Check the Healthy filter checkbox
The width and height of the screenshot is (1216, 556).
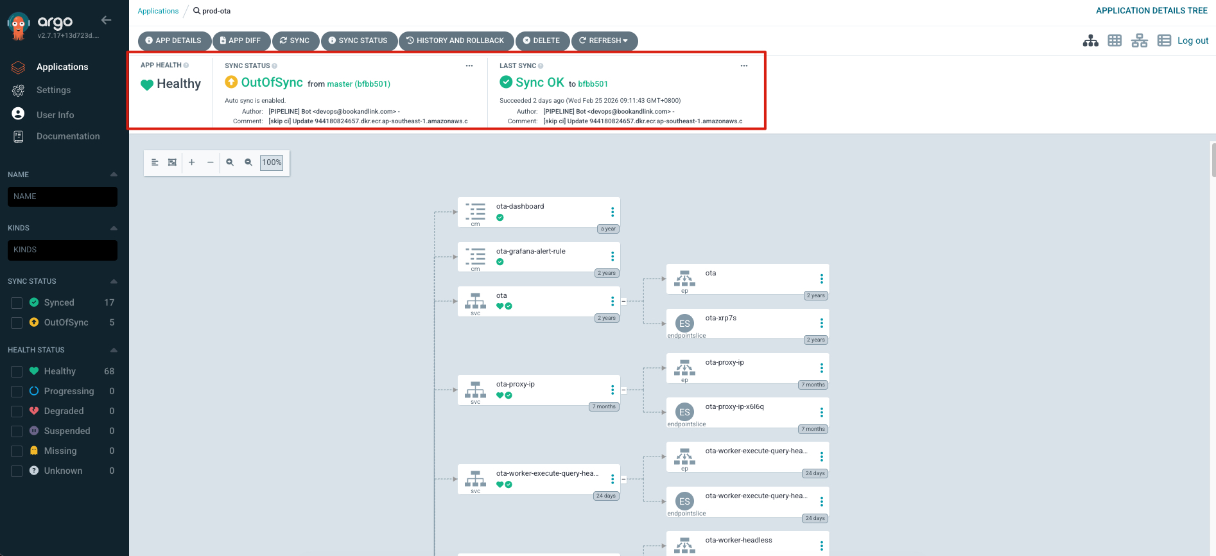tap(17, 372)
